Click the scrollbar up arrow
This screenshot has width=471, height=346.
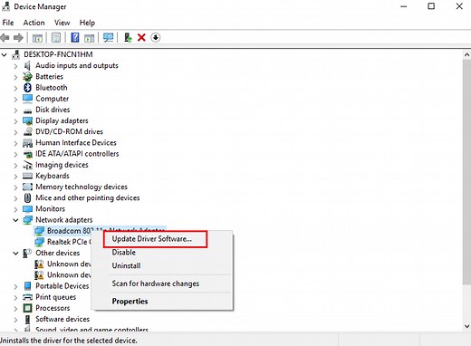click(x=466, y=55)
